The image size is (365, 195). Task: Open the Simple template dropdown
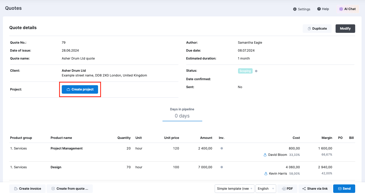pos(234,188)
